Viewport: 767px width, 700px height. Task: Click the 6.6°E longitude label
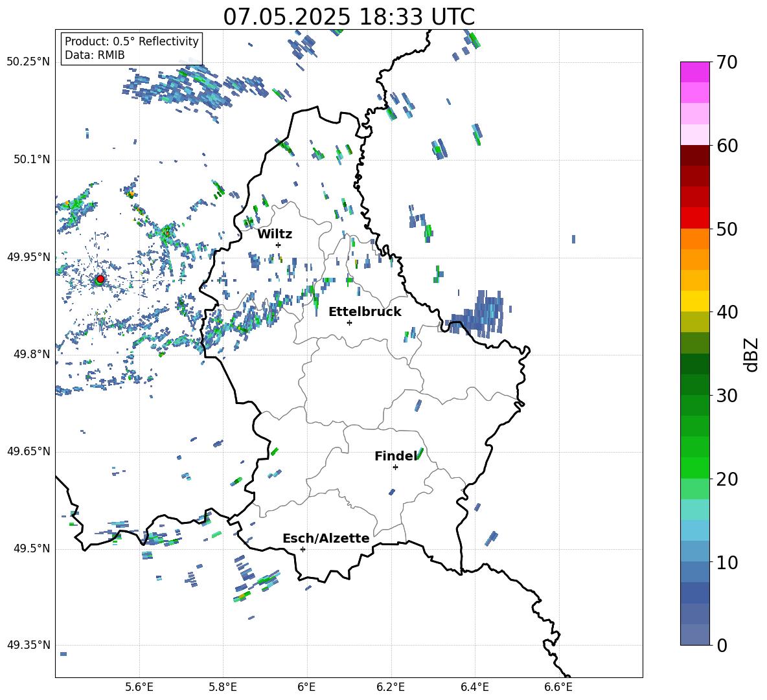point(558,687)
